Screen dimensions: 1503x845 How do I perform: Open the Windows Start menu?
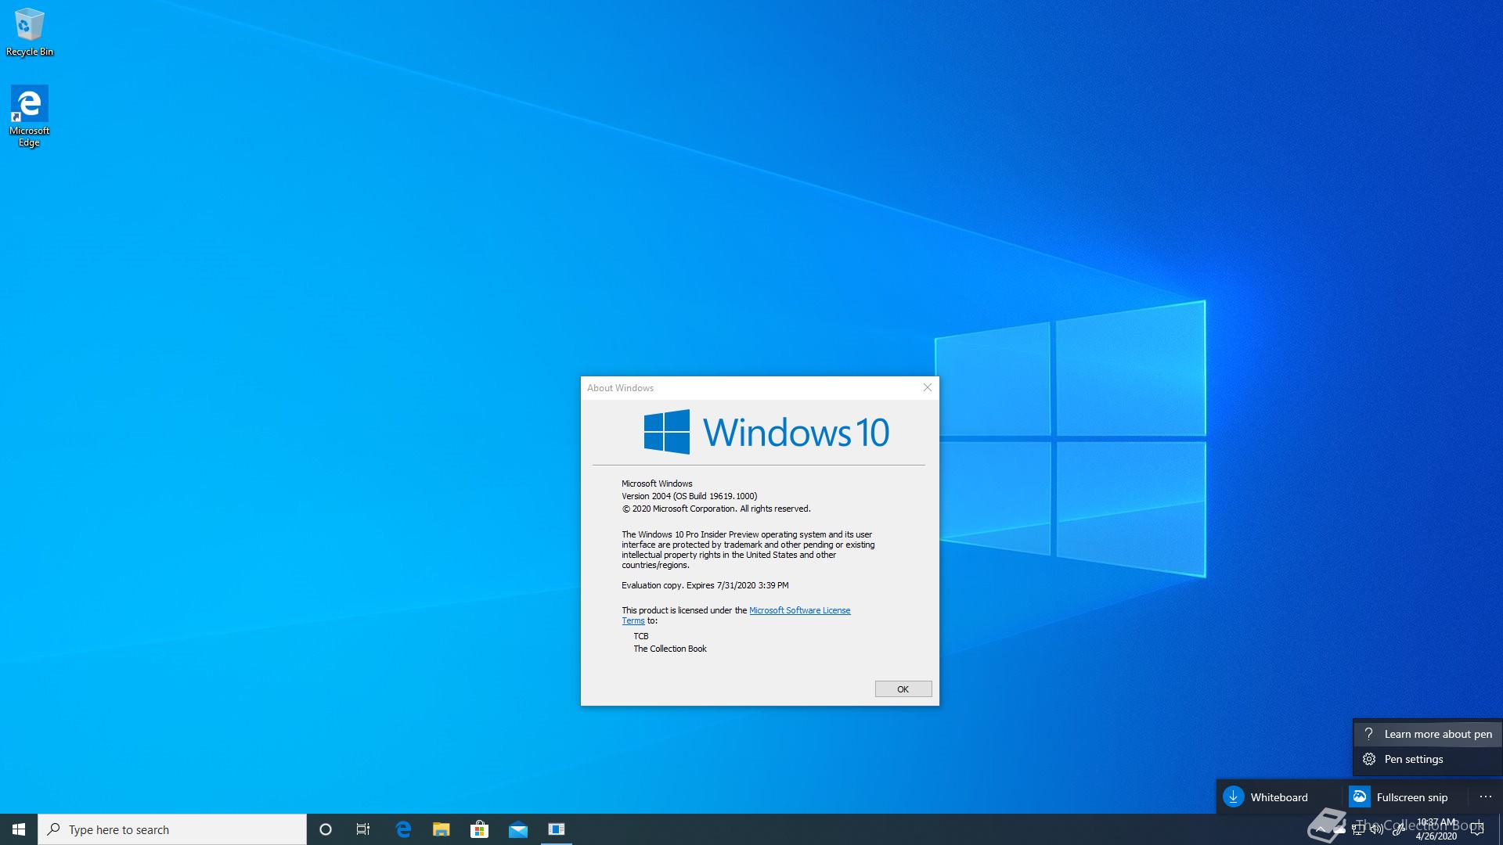(19, 829)
